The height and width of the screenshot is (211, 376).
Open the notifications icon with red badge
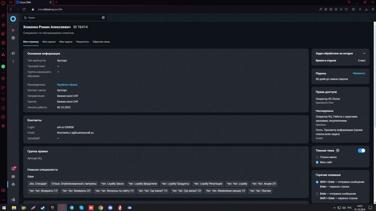14,168
